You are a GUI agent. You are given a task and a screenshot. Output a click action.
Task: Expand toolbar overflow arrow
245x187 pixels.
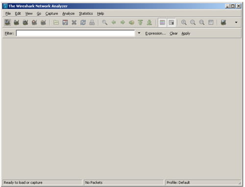point(236,22)
